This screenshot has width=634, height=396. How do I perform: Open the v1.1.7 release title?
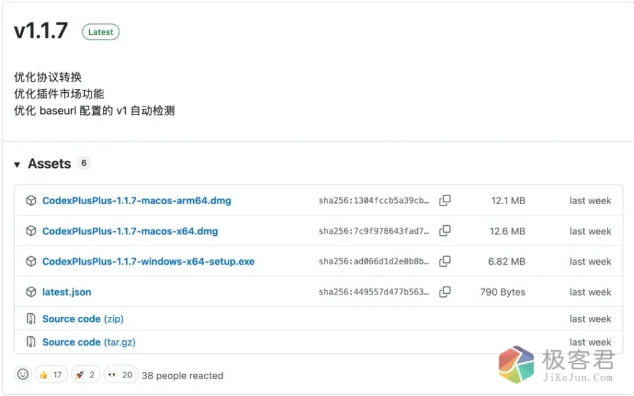point(41,31)
